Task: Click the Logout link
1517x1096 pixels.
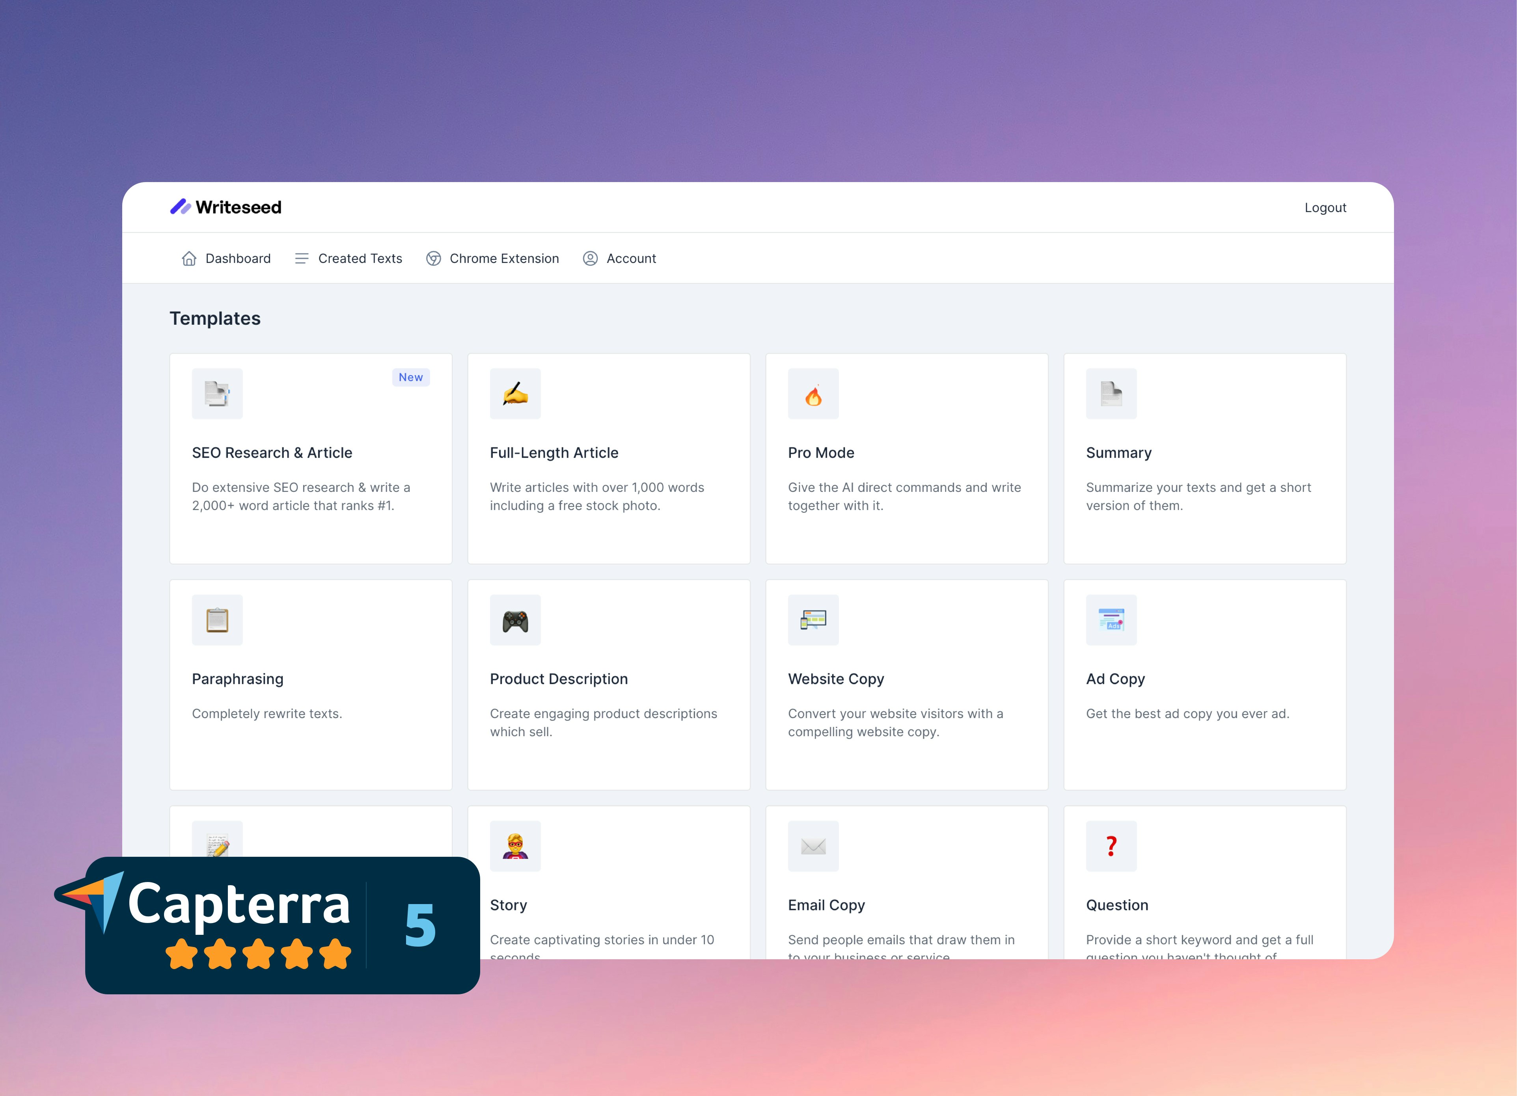Action: tap(1325, 207)
